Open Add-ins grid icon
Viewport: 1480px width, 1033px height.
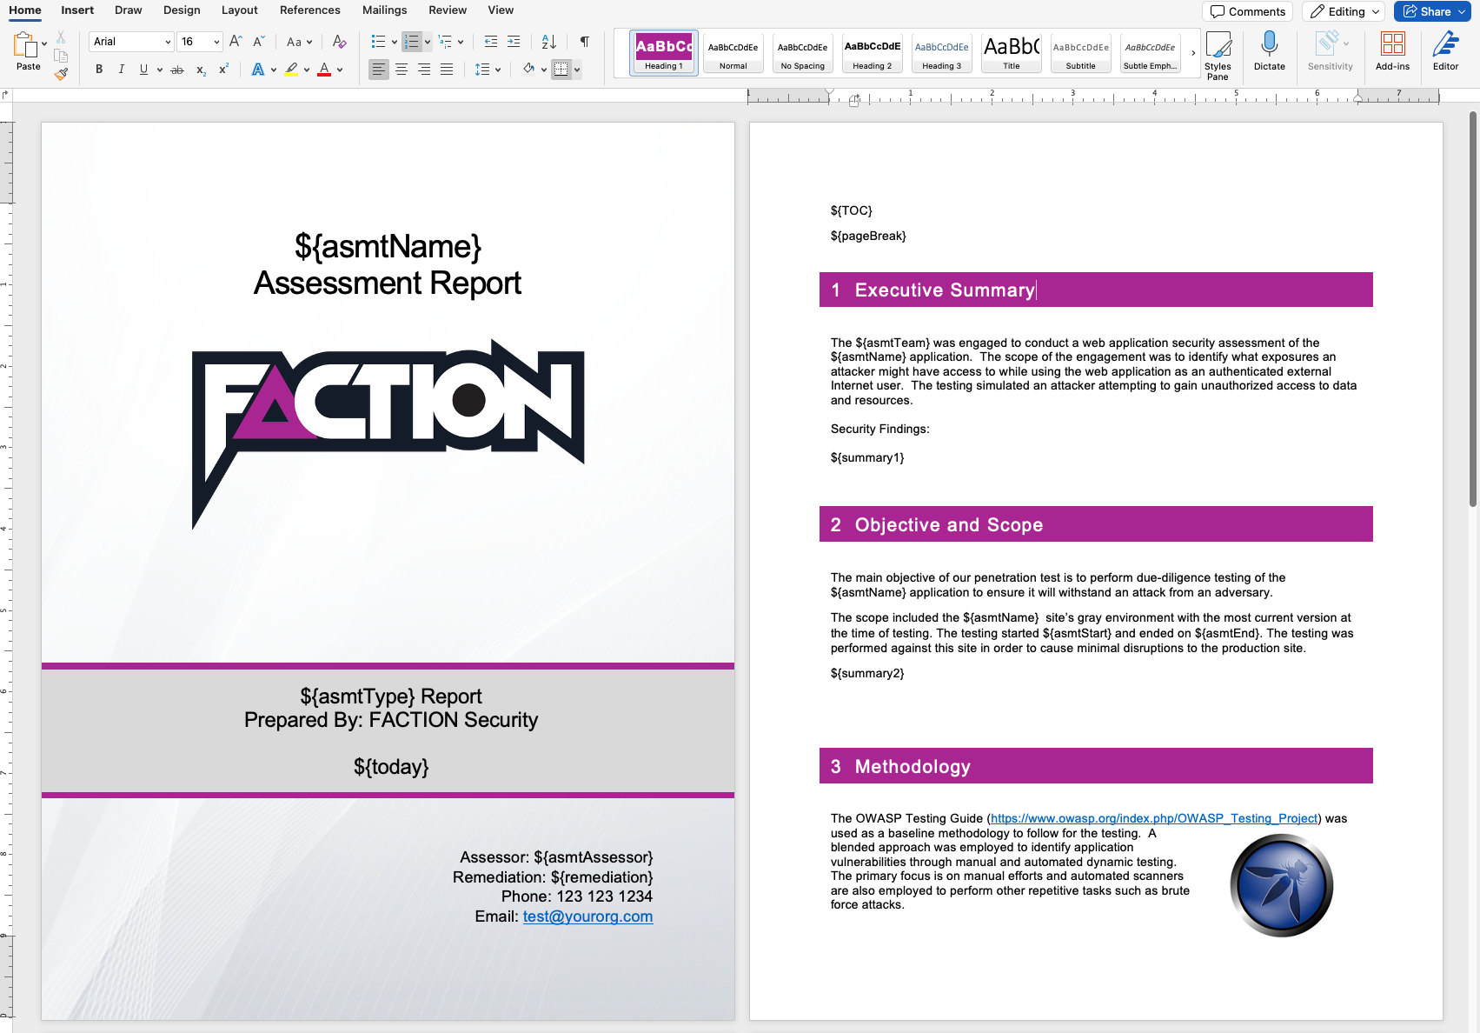point(1392,51)
